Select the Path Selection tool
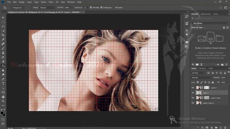Viewport: 230px width, 129px height. click(x=3, y=88)
